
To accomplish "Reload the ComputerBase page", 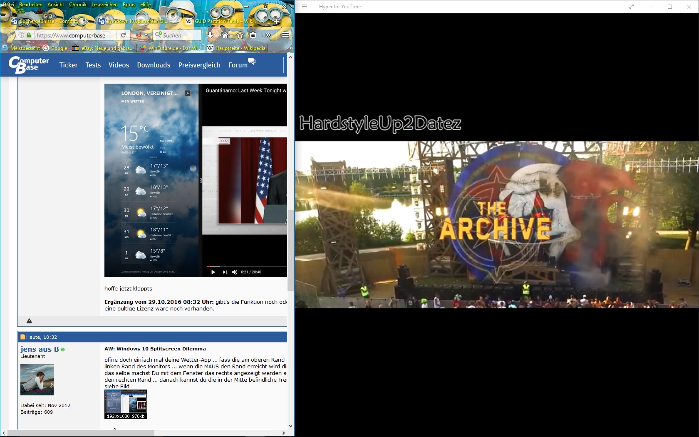I will pyautogui.click(x=123, y=35).
